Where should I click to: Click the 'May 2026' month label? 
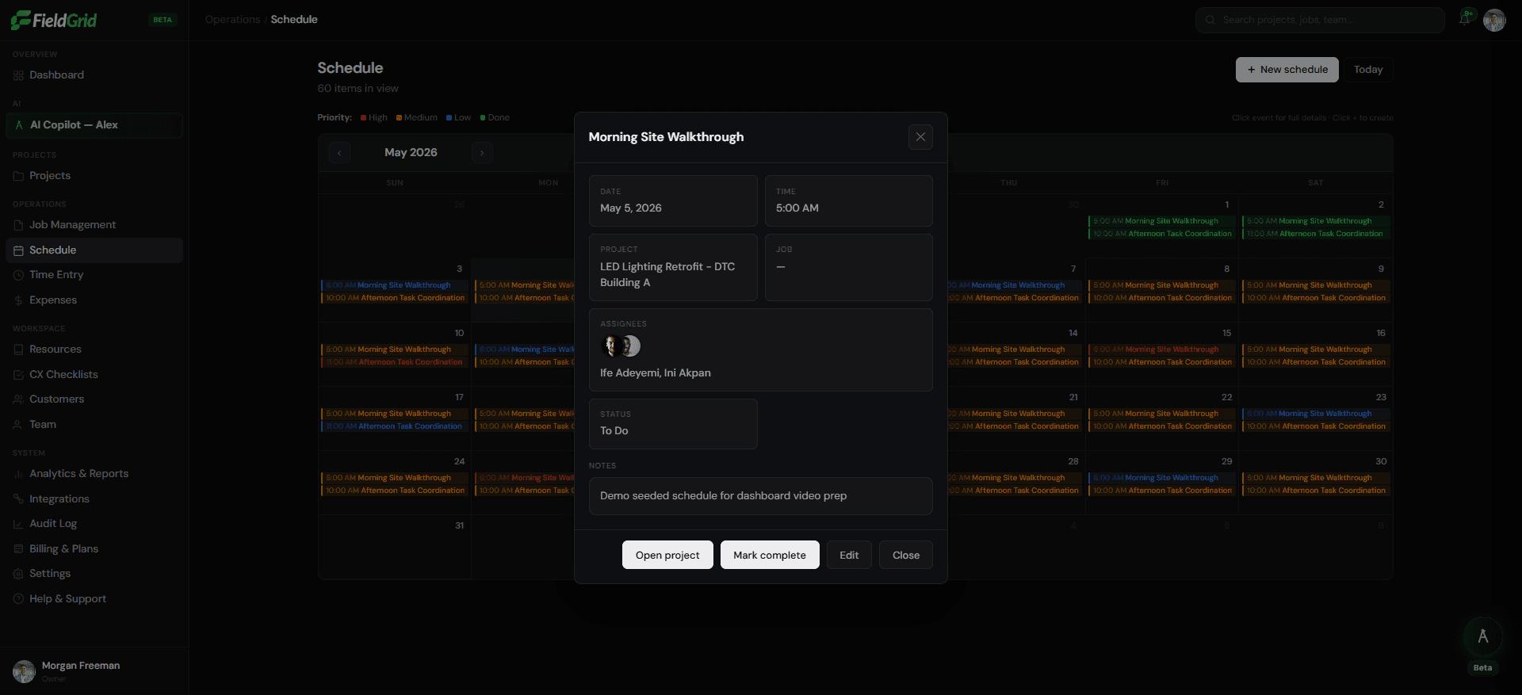pos(411,153)
